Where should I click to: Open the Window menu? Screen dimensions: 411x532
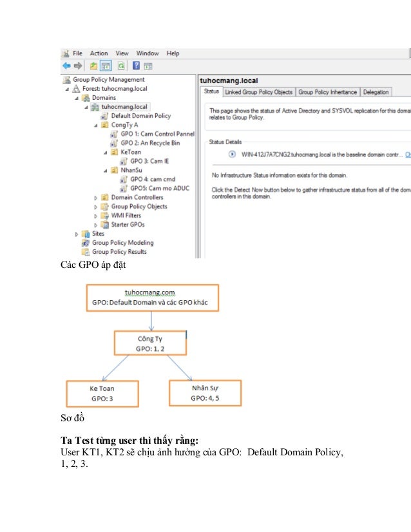pos(148,53)
